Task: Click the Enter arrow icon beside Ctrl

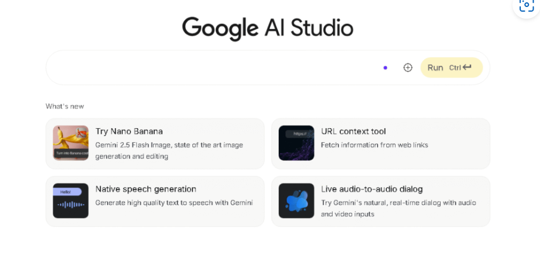Action: pyautogui.click(x=467, y=68)
